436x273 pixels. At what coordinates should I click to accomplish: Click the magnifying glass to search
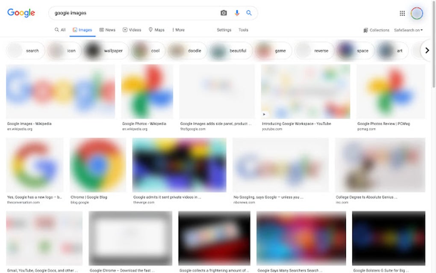tap(249, 13)
